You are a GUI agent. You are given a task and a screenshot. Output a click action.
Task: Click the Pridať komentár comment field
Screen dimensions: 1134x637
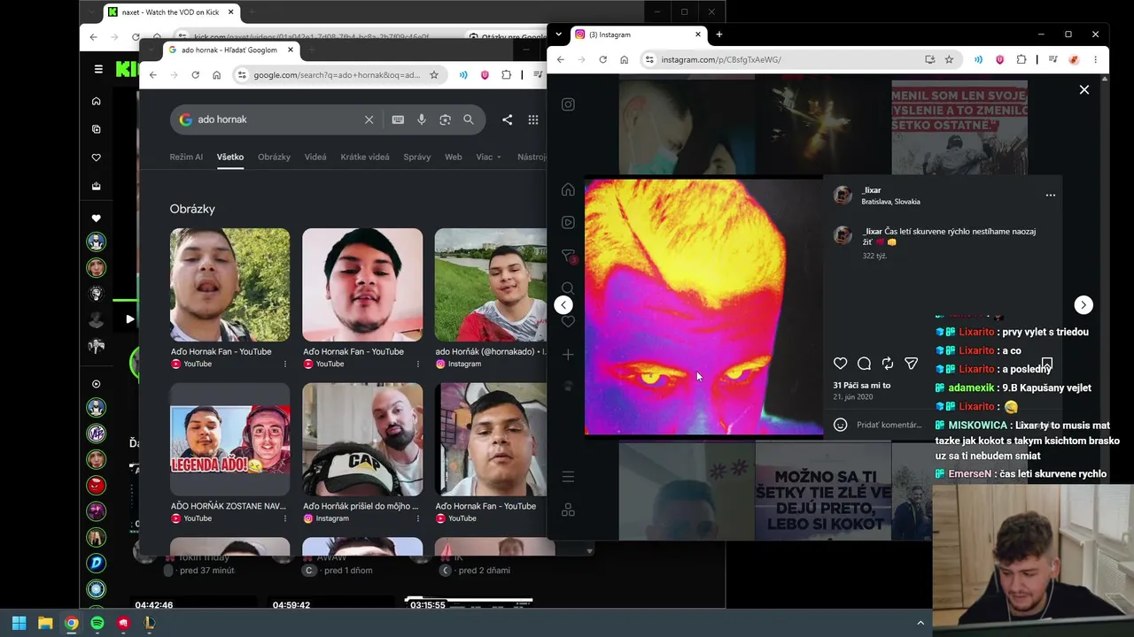(889, 425)
